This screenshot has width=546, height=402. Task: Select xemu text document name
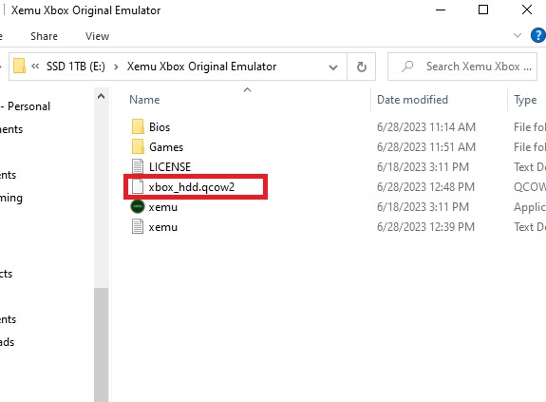(163, 227)
